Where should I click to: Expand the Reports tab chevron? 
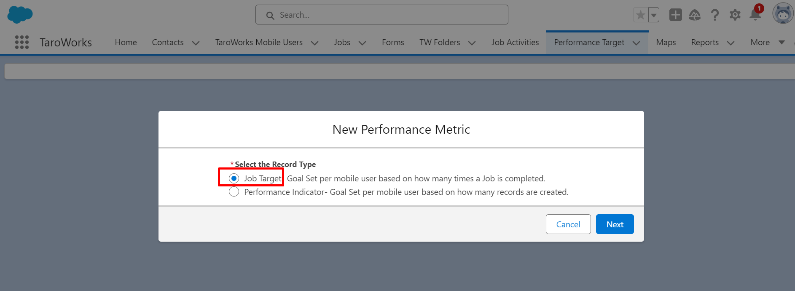tap(731, 43)
